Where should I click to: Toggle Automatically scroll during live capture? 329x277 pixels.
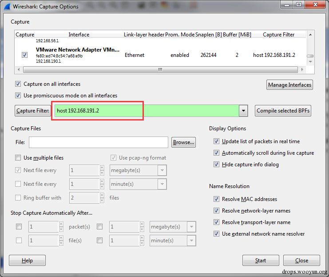click(x=216, y=153)
